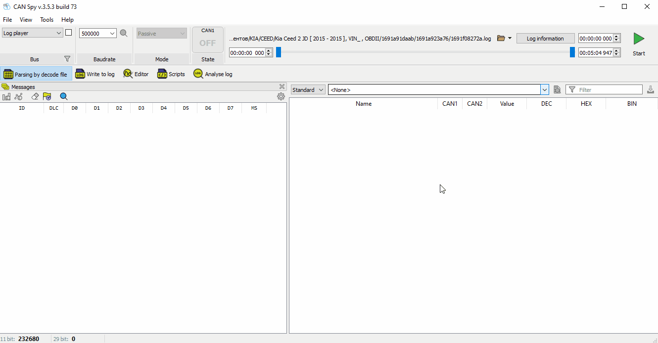Open the View menu
658x343 pixels.
(x=26, y=20)
